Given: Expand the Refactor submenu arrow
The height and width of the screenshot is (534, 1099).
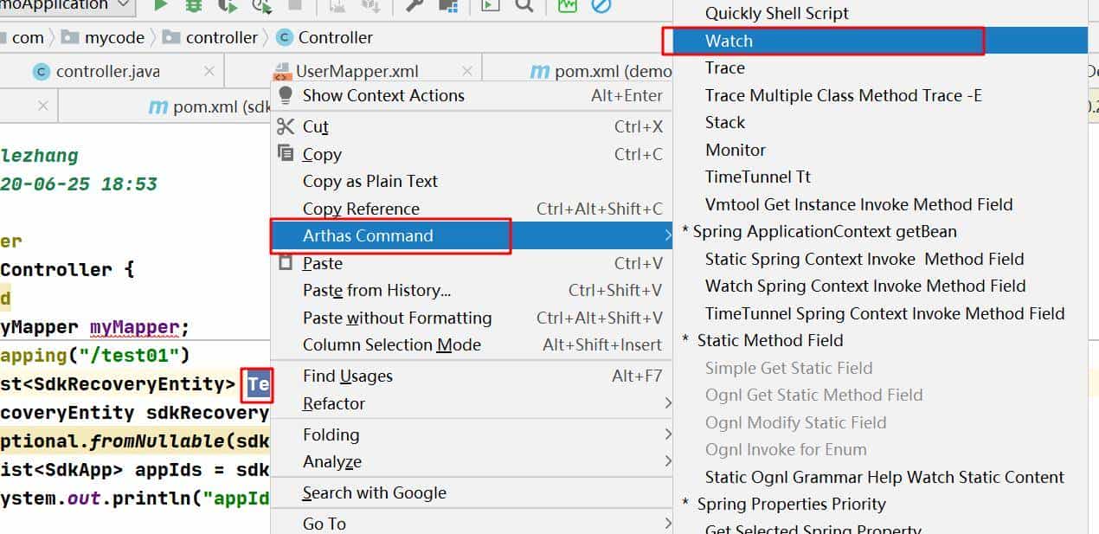Looking at the screenshot, I should (x=667, y=403).
